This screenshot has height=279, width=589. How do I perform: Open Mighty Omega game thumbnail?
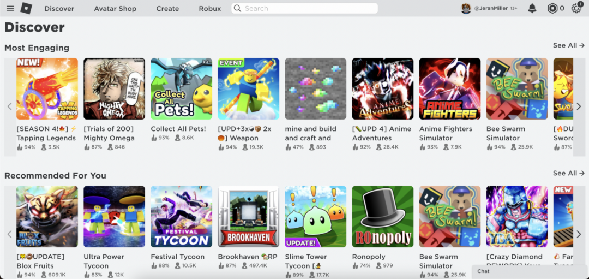coord(114,89)
